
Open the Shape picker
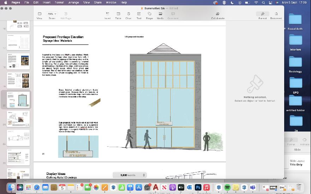click(x=149, y=14)
